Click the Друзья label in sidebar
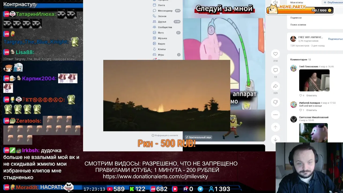 coord(162,22)
